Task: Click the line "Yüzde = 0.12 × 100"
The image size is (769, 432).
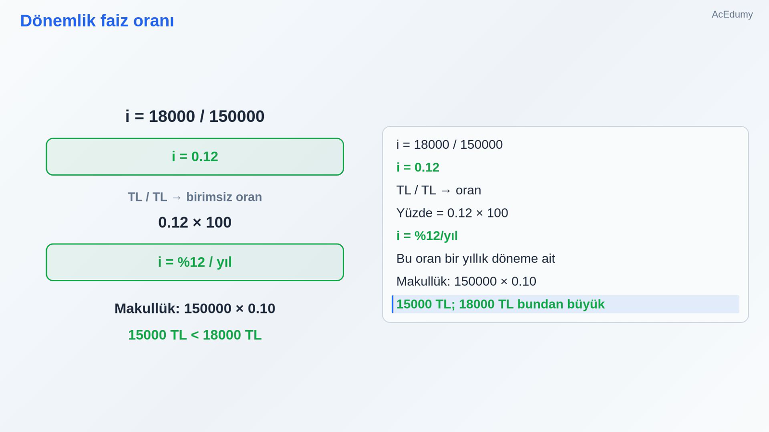Action: [x=452, y=213]
